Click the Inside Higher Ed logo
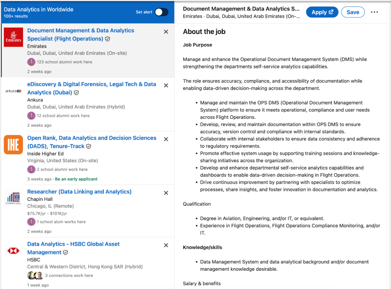Screen dimensions: 391x289 tap(13, 145)
